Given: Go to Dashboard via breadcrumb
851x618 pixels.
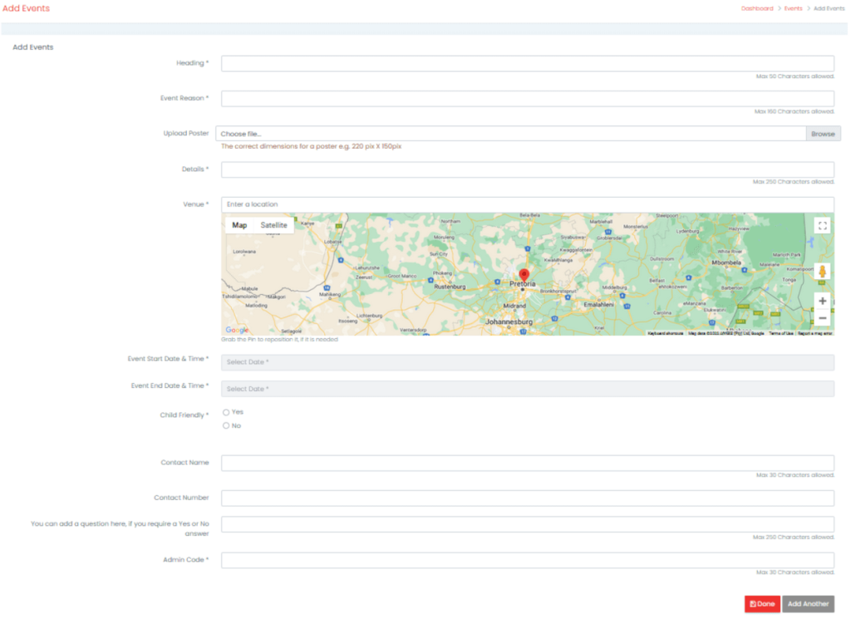Looking at the screenshot, I should tap(756, 8).
